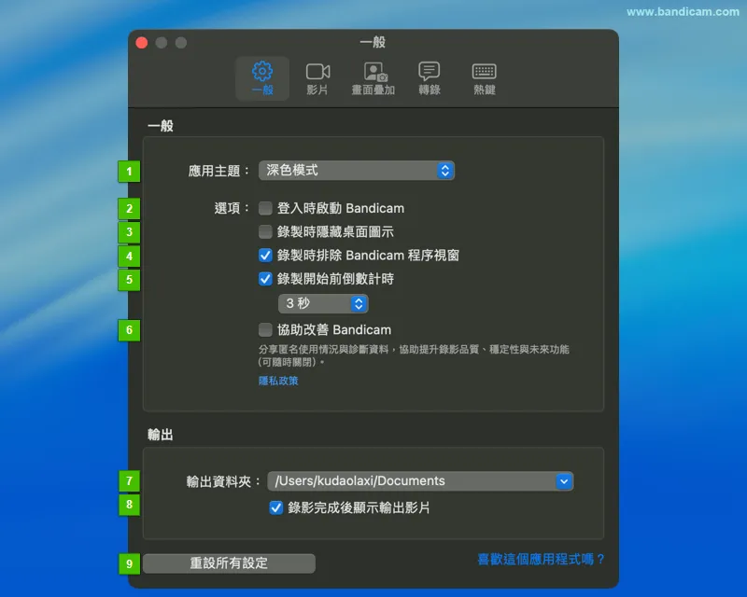Switch to the 影片 camera tab

coord(317,78)
